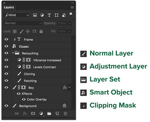Lock all padlock icon in Lock row
This screenshot has width=150, height=122.
[41, 31]
